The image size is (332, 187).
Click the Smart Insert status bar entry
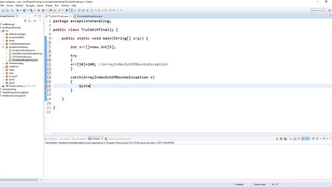(x=259, y=184)
